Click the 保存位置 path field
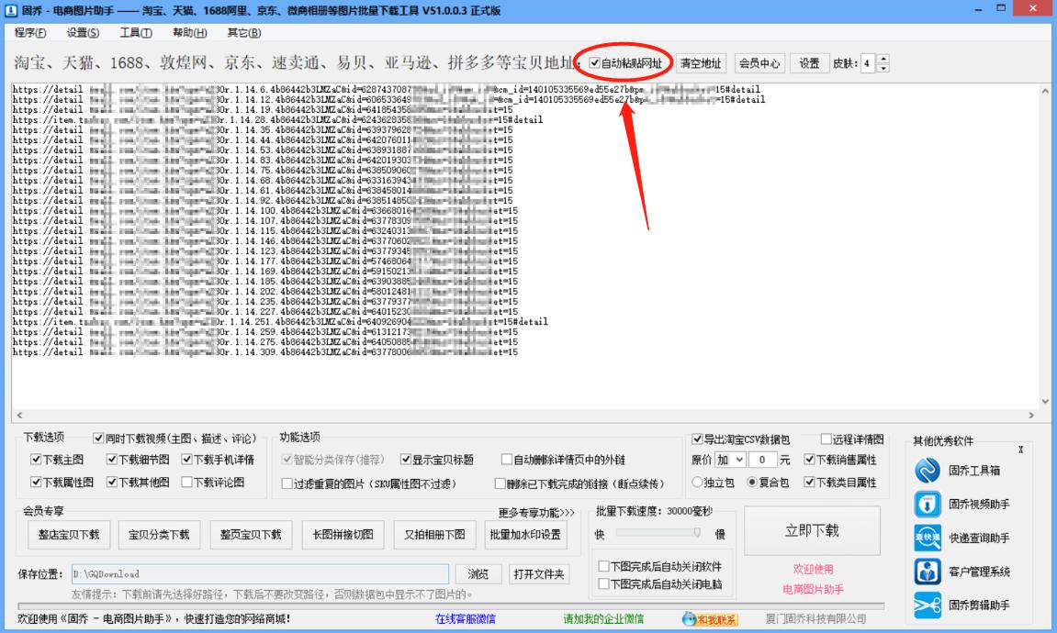 pyautogui.click(x=260, y=573)
